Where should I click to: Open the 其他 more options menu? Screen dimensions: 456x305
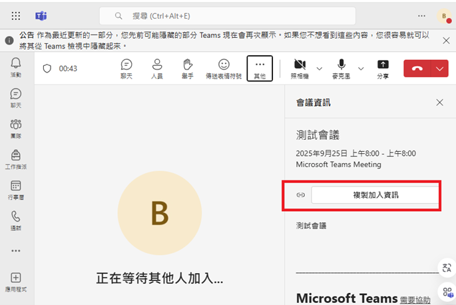[x=260, y=68]
